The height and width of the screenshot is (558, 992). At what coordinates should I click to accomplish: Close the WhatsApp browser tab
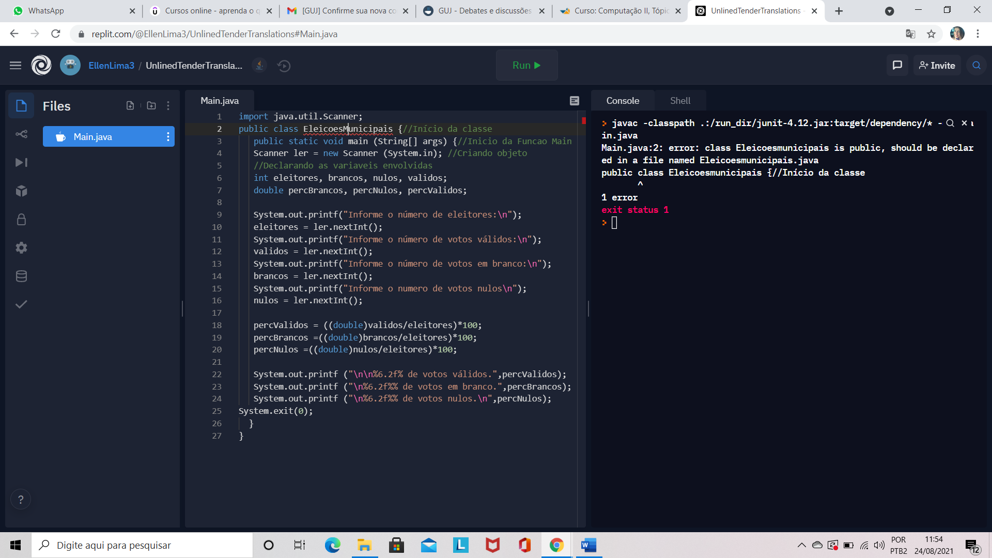(132, 11)
